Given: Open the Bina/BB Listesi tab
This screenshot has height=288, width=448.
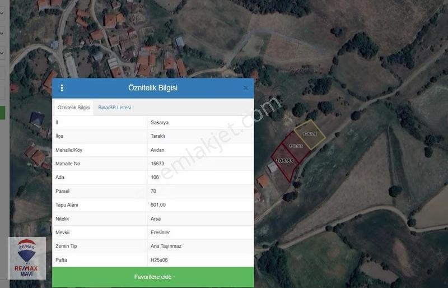Looking at the screenshot, I should click(114, 108).
